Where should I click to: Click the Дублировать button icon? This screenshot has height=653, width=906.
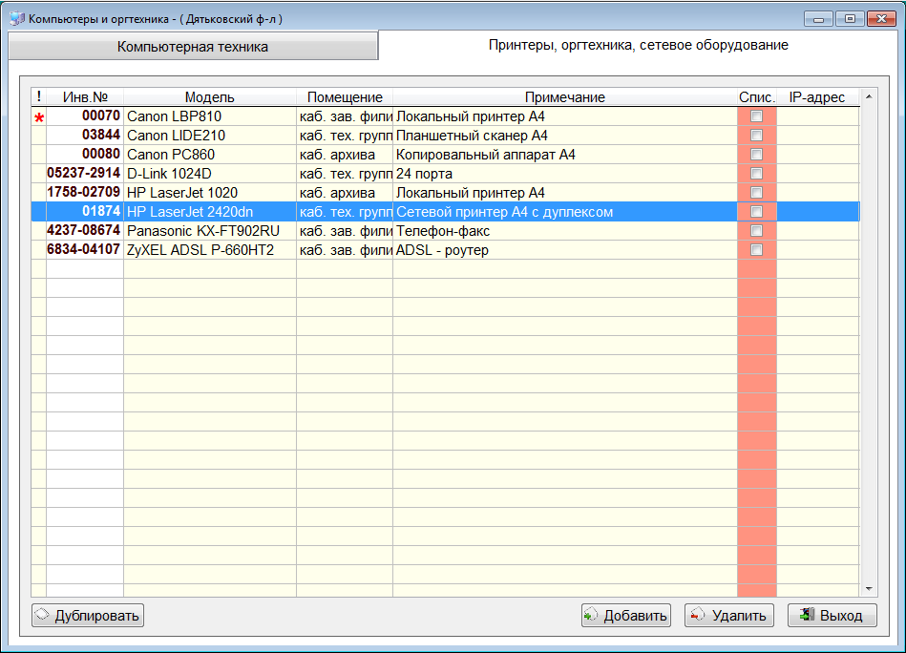pyautogui.click(x=43, y=614)
